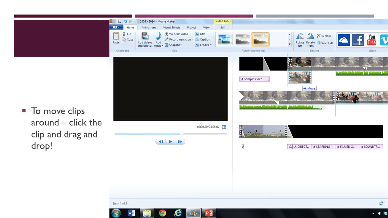Share movie to Facebook
Viewport: 388px width, 218px height.
(x=358, y=40)
